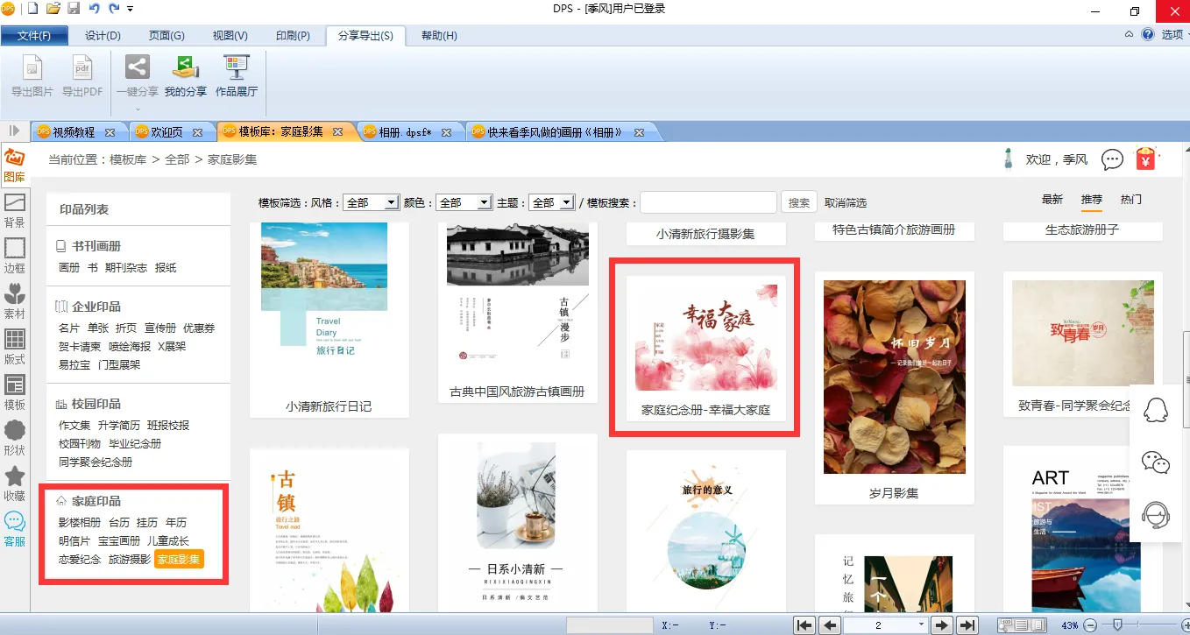1190x635 pixels.
Task: Open the 选项 options dropdown
Action: pyautogui.click(x=1176, y=35)
